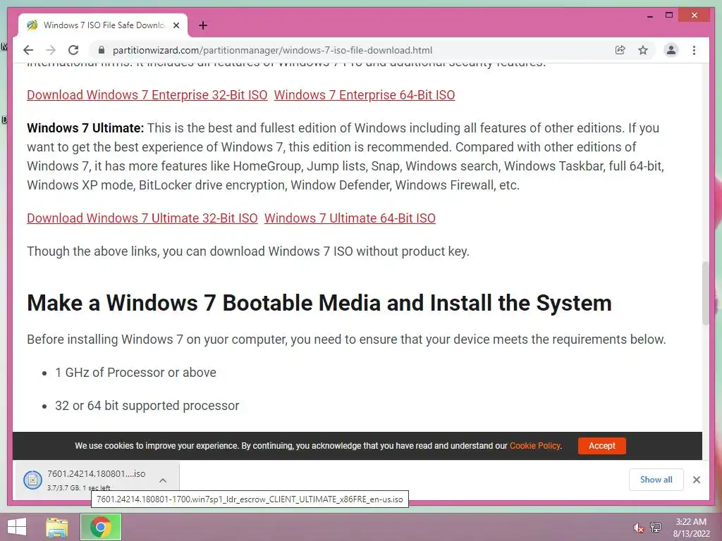
Task: Open Windows 7 Enterprise 64-Bit ISO link
Action: coord(365,95)
